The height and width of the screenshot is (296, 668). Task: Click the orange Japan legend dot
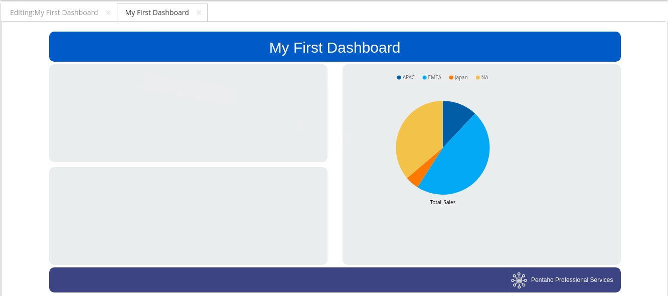451,78
